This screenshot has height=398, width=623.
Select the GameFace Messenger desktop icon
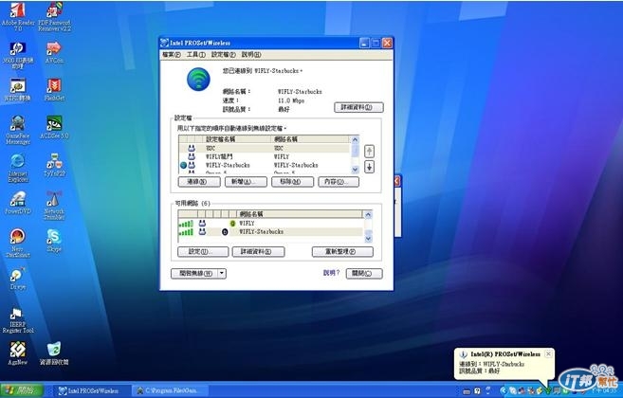(17, 130)
